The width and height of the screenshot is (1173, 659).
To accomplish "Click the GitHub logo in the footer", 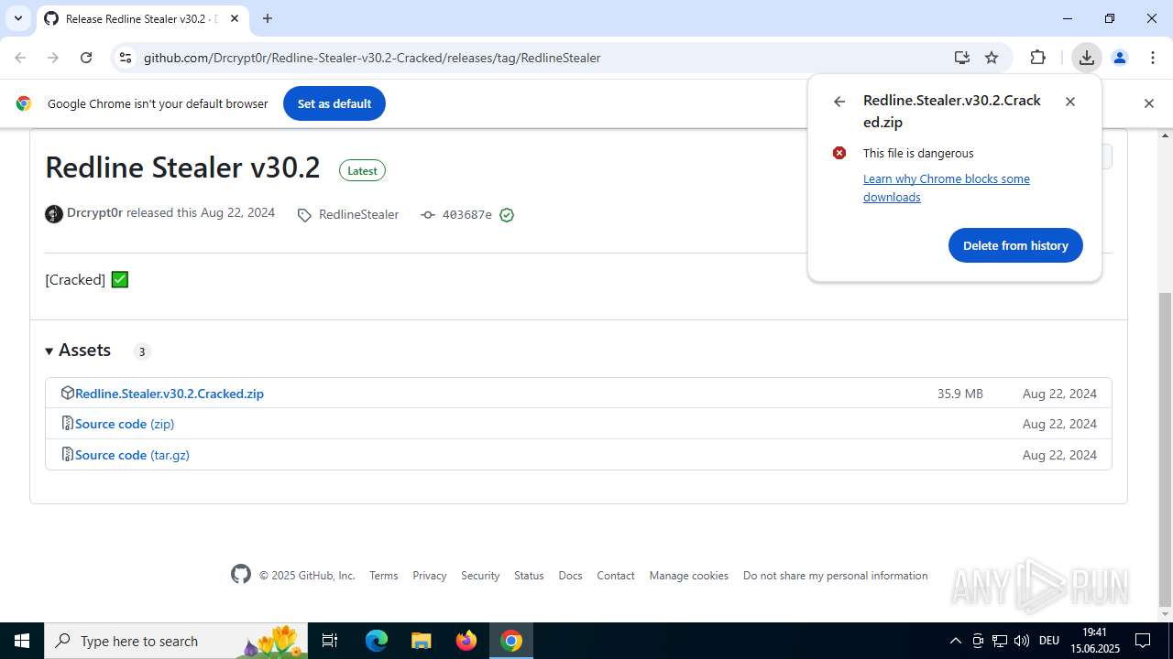I will [x=240, y=574].
